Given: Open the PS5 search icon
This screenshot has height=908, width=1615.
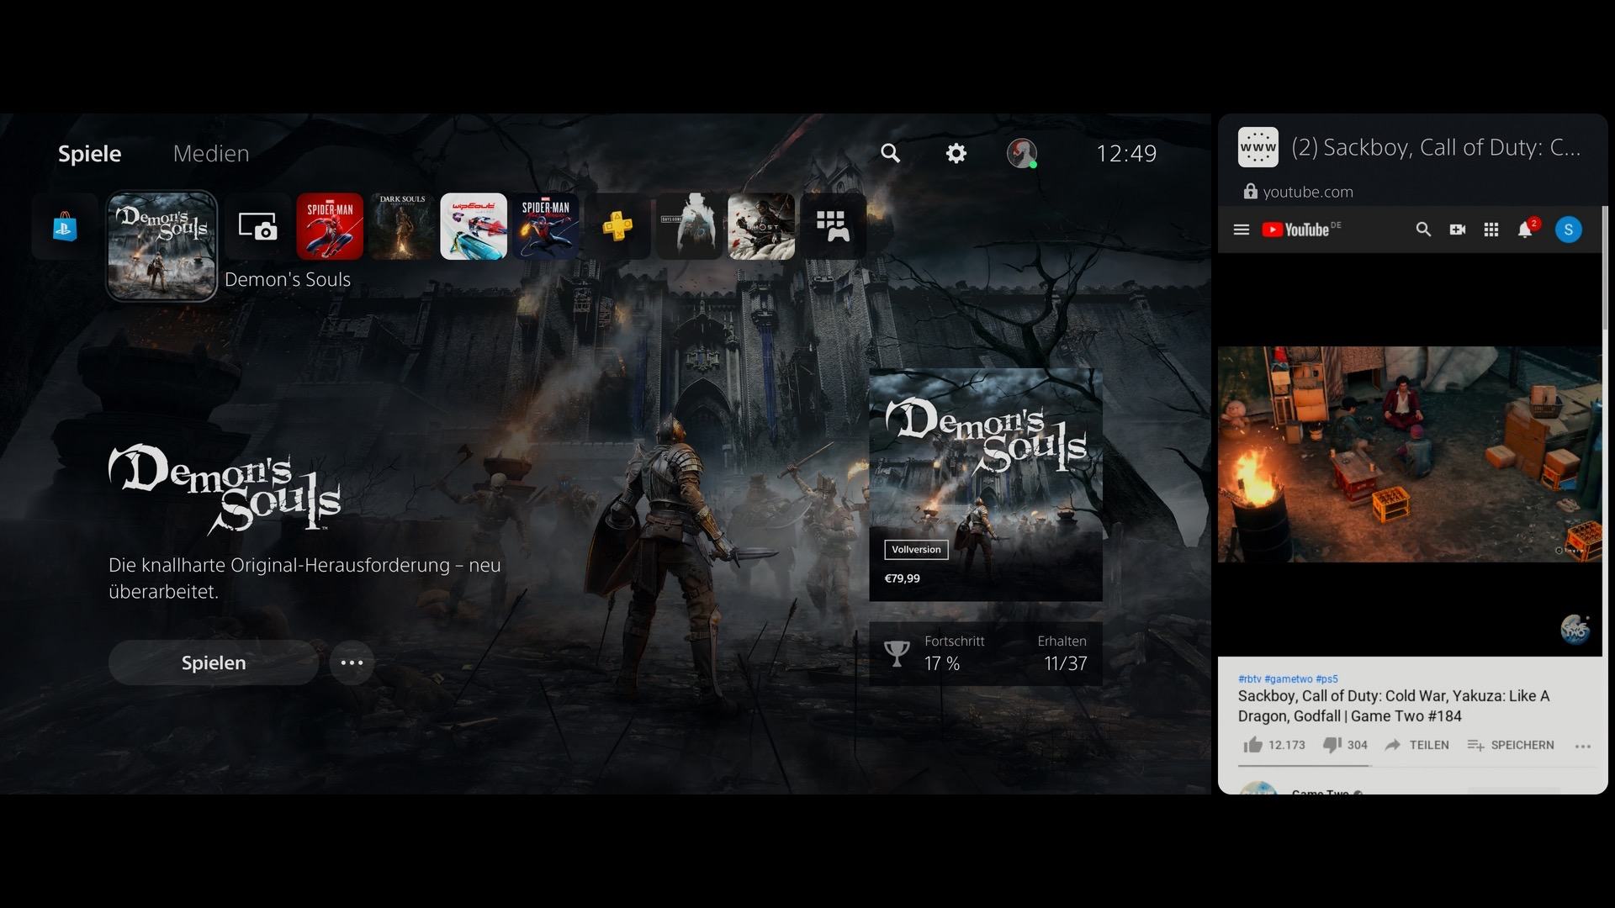Looking at the screenshot, I should pos(890,153).
